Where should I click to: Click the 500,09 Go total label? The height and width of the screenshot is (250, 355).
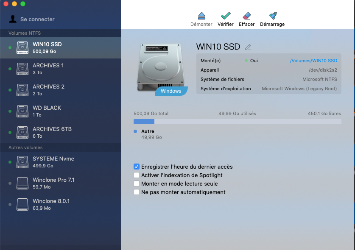(x=151, y=114)
